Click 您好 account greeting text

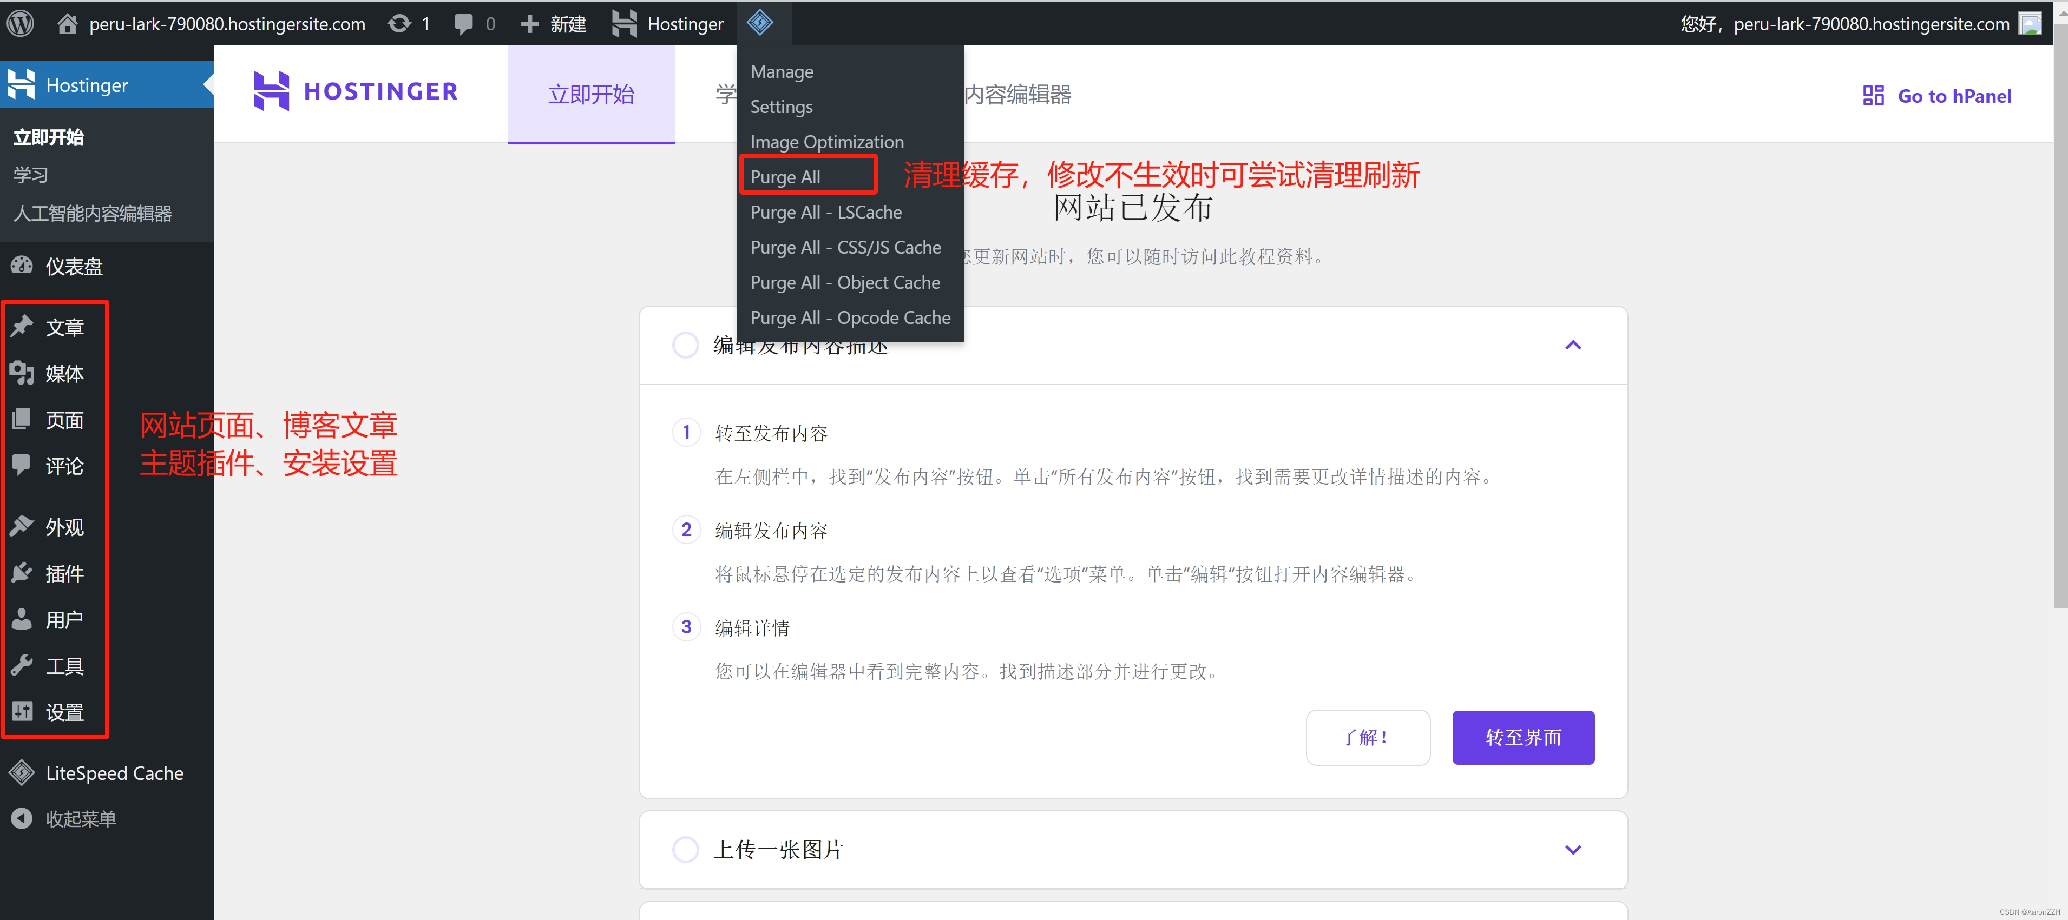[x=1845, y=24]
